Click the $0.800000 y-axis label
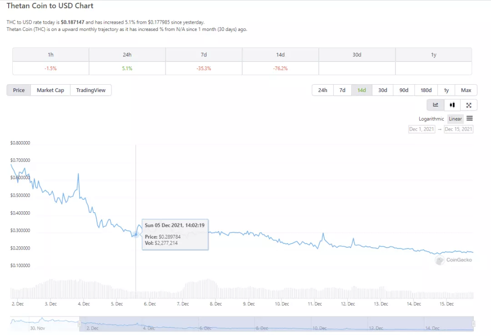491x336 pixels. click(x=20, y=143)
